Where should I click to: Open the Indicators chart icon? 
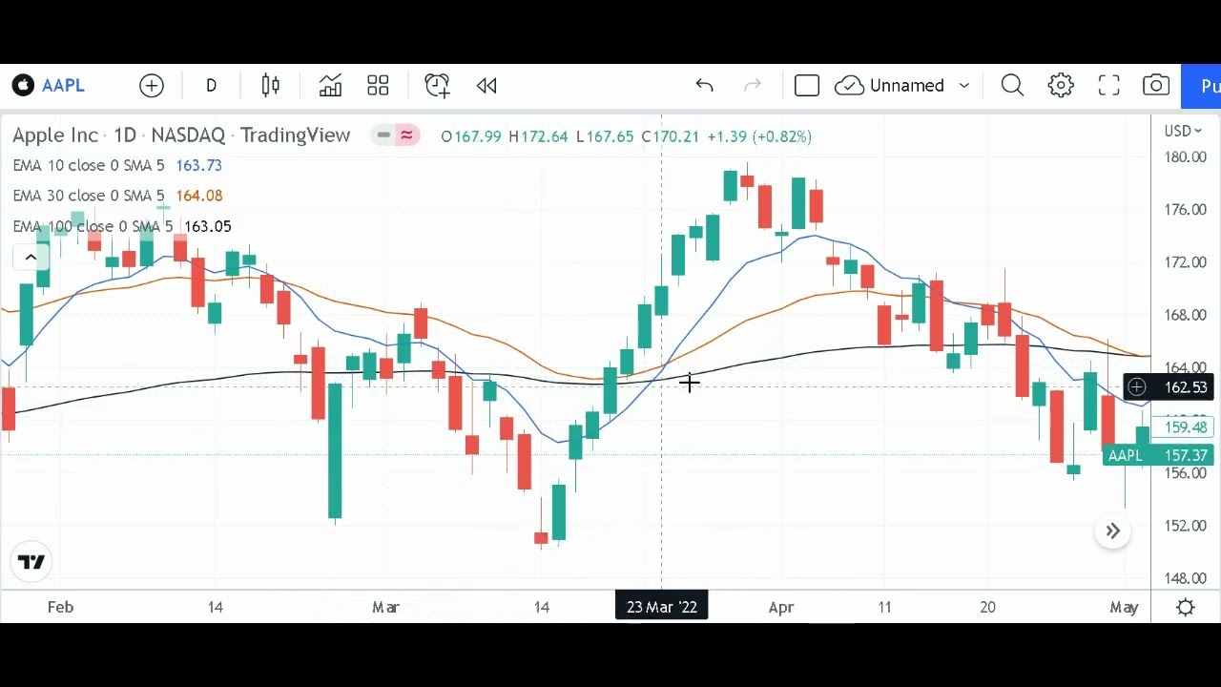point(330,86)
